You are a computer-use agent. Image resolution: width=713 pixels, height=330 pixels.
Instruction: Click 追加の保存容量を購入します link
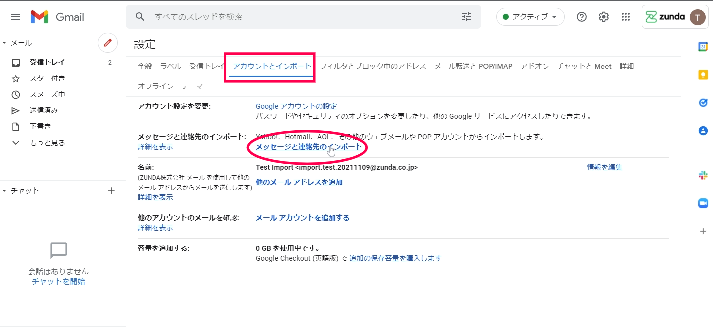(x=395, y=258)
